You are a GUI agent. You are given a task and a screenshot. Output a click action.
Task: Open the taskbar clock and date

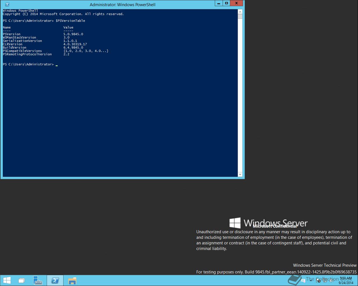(346, 280)
